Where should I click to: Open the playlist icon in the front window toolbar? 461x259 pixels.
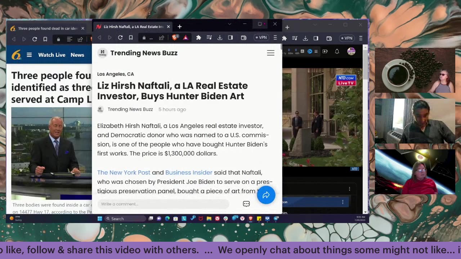point(209,38)
